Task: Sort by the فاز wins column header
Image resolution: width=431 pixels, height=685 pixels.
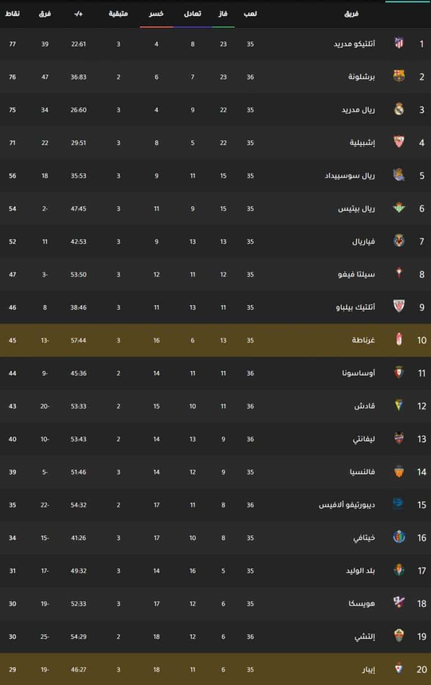Action: (x=223, y=13)
